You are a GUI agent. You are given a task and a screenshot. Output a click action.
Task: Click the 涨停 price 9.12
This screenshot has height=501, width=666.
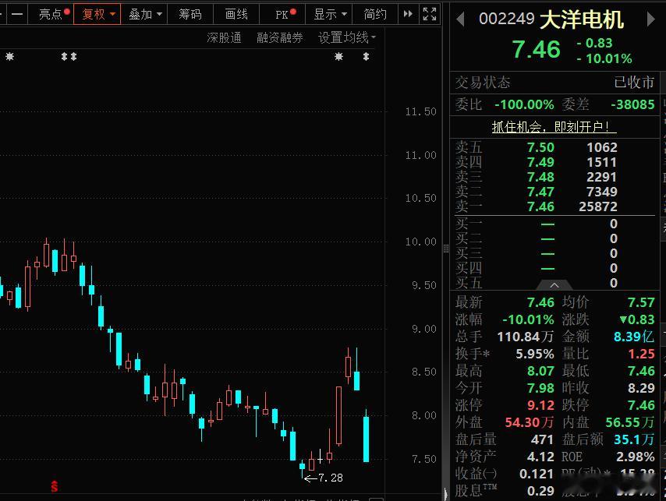point(540,405)
